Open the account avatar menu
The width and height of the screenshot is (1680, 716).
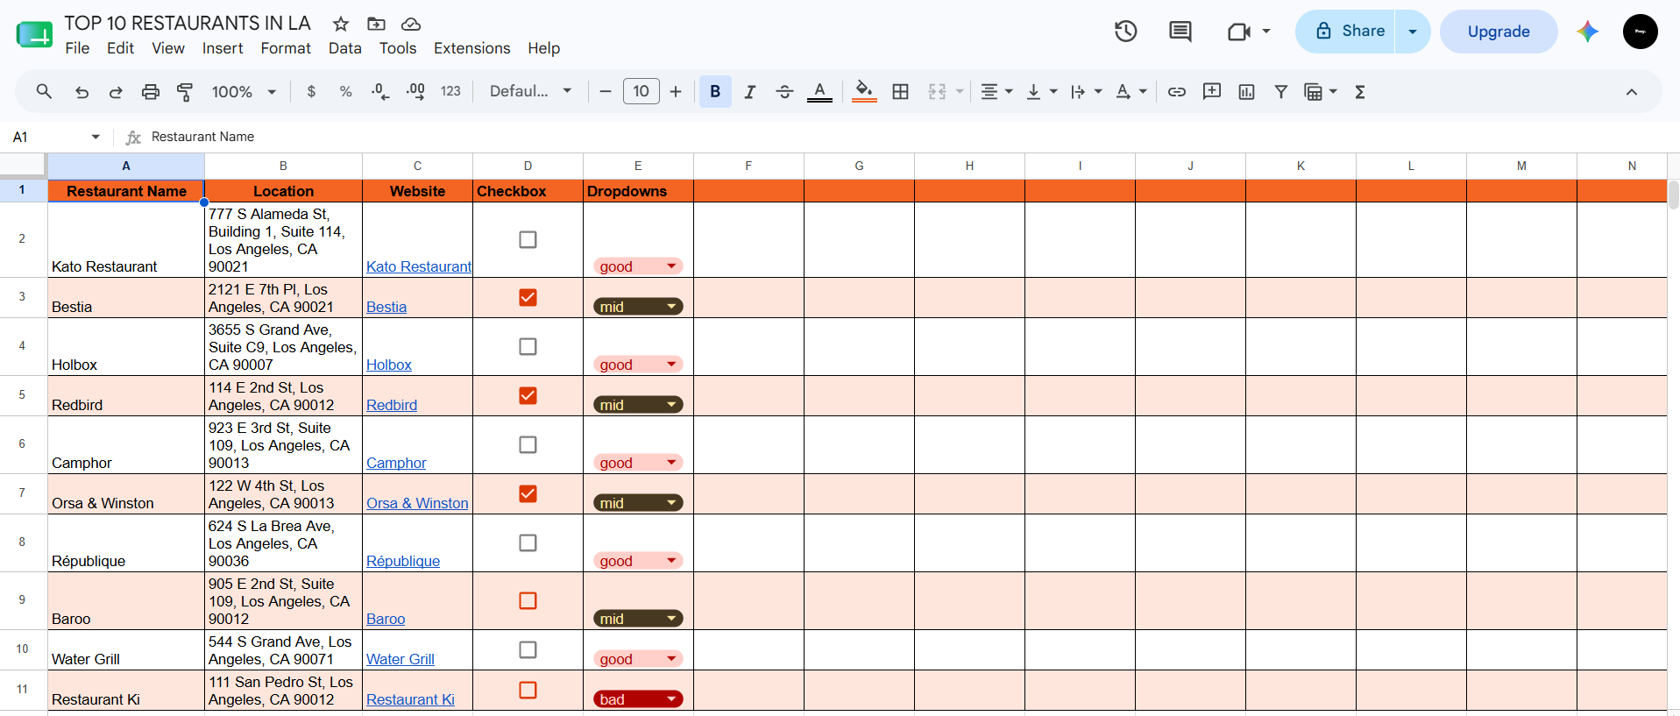1641,32
